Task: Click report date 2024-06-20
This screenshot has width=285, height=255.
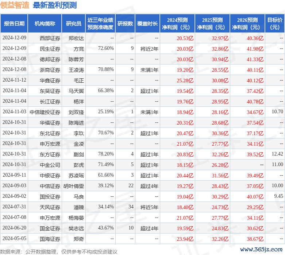Action: 14,228
